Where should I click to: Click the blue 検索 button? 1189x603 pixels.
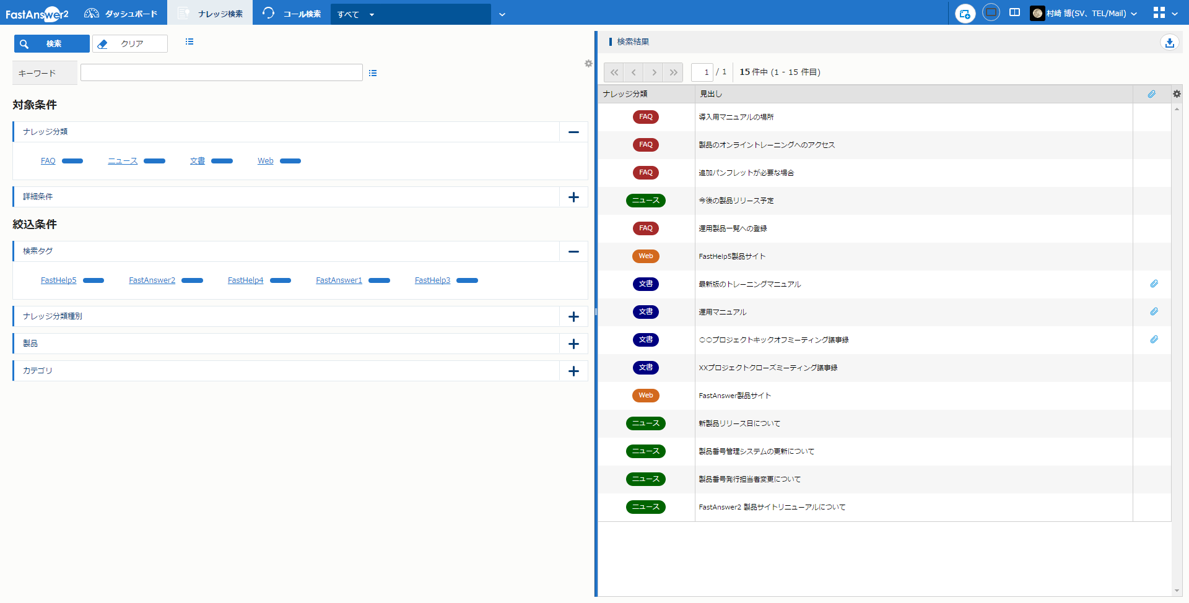pos(52,44)
